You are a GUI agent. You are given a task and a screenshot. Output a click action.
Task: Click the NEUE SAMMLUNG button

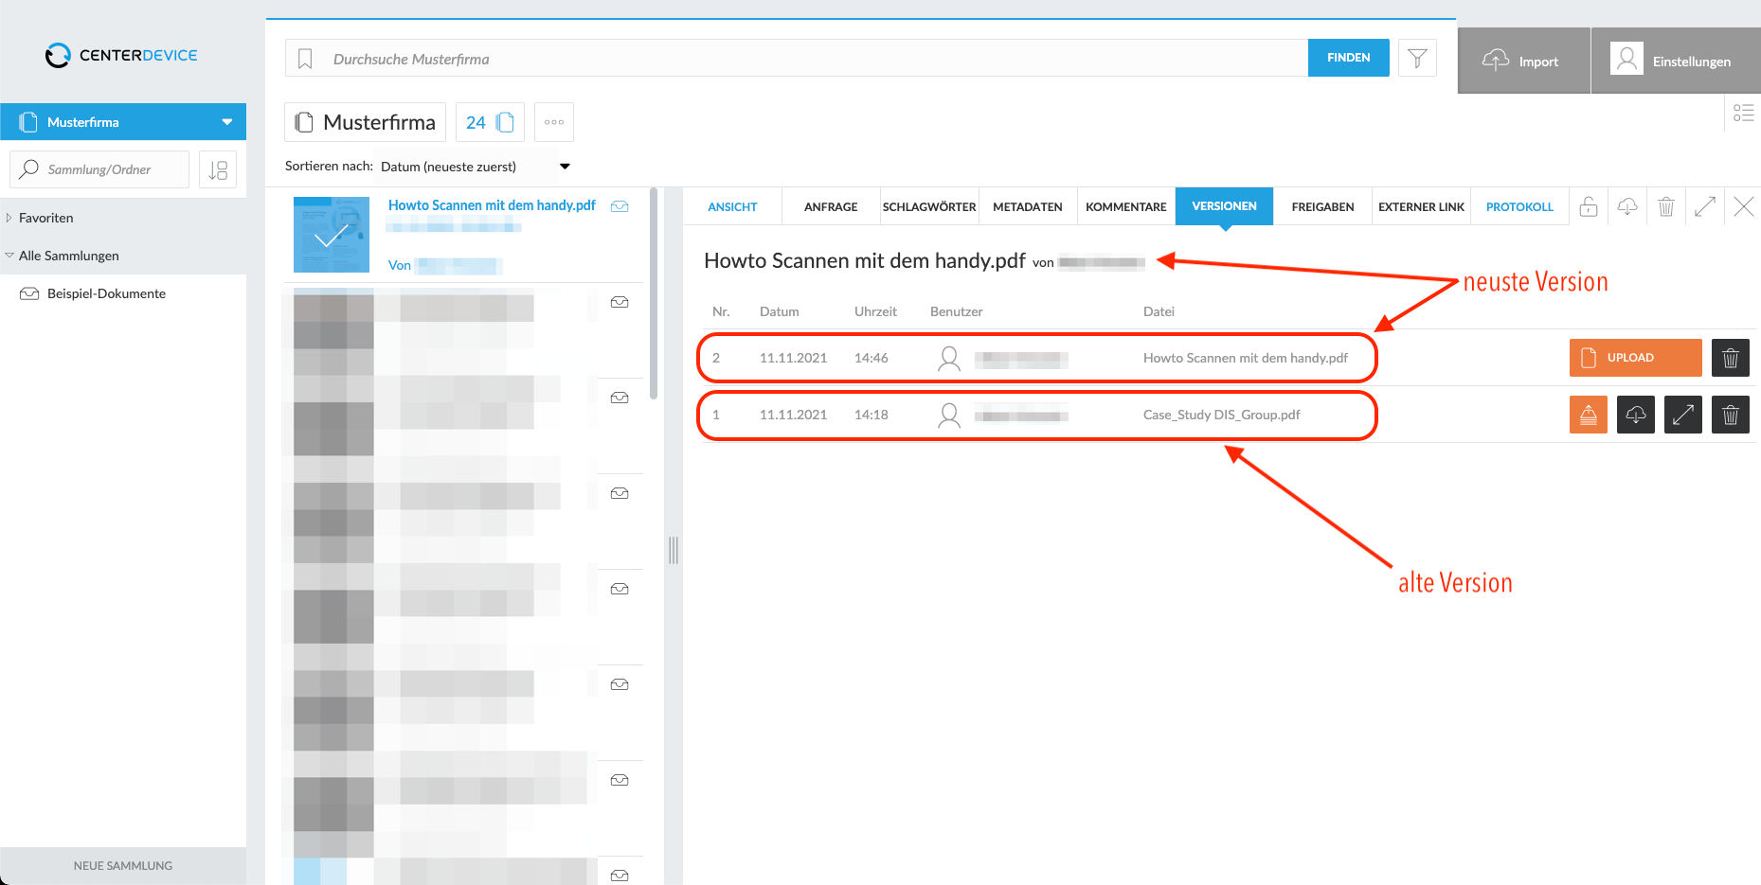coord(123,865)
